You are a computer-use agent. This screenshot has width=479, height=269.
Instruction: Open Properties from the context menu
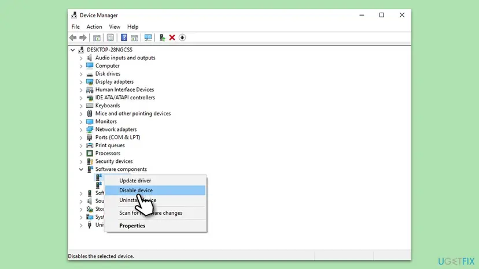pos(155,226)
